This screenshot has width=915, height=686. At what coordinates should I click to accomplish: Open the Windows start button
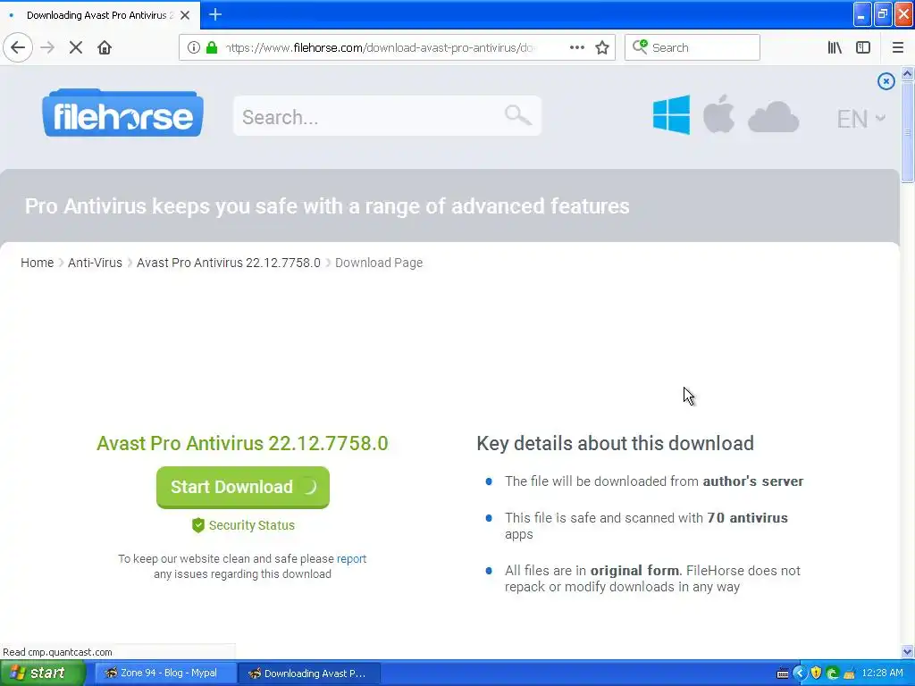coord(43,673)
